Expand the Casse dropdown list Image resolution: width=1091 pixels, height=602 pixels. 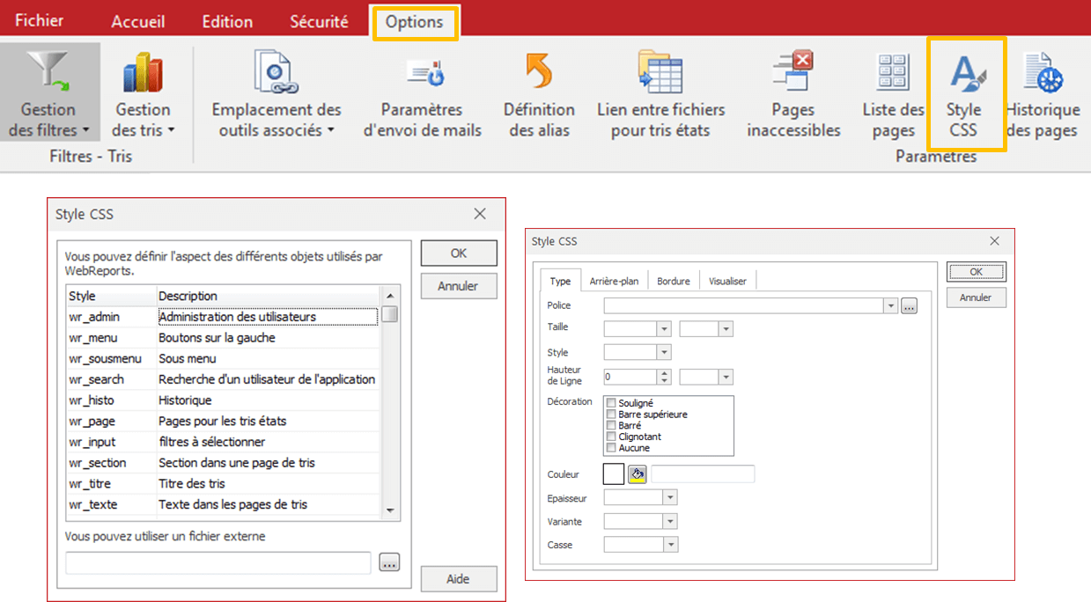671,545
